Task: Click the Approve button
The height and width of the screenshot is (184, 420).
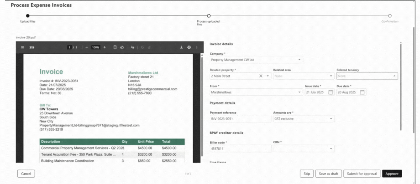Action: coord(392,173)
